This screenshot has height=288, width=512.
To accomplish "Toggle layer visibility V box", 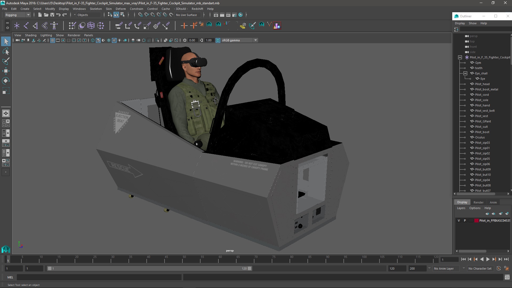I will click(x=459, y=221).
